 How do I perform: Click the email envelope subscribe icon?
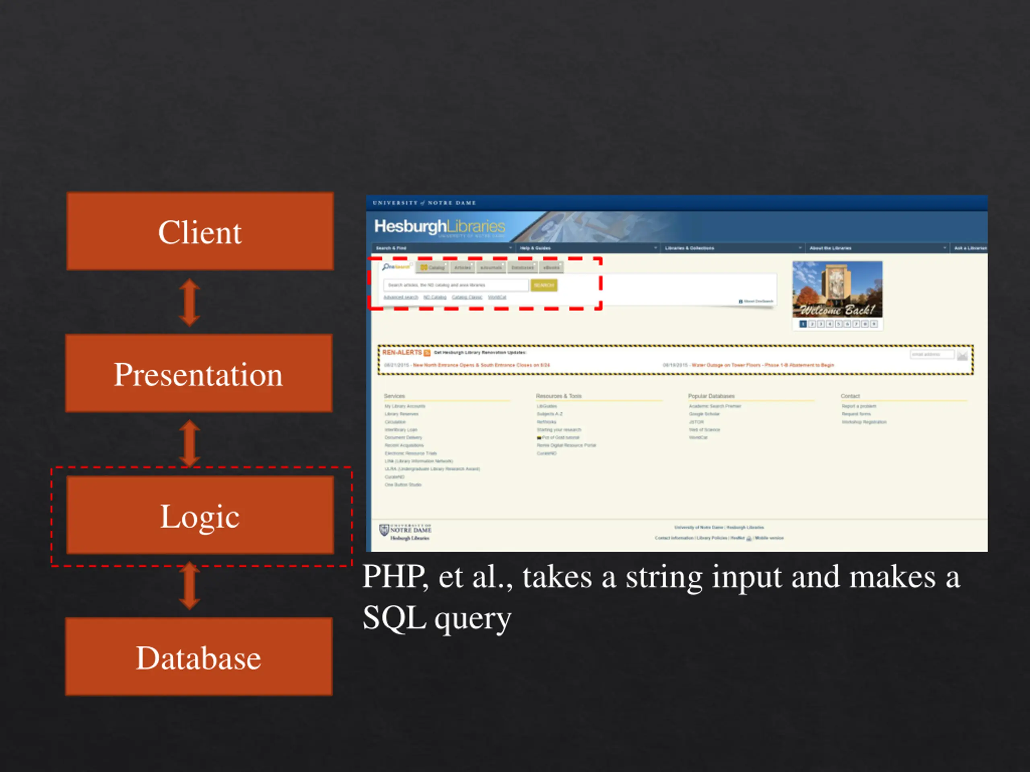962,356
